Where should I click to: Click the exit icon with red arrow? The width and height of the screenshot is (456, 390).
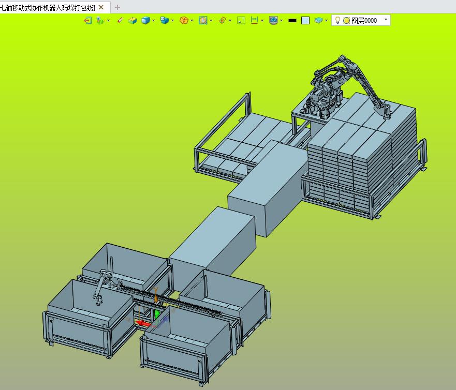point(88,21)
